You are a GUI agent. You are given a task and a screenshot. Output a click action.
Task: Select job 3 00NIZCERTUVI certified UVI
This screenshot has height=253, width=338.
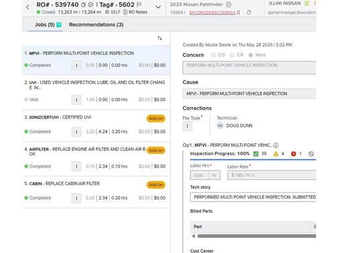96,126
